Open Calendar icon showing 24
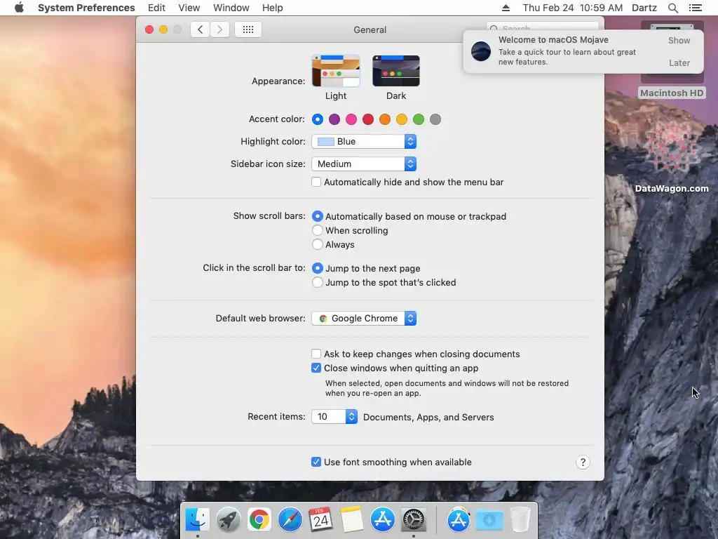The width and height of the screenshot is (718, 539). pos(320,520)
